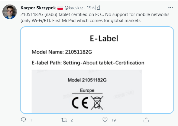Open the three-dot more options menu
178x126 pixels.
170,8
